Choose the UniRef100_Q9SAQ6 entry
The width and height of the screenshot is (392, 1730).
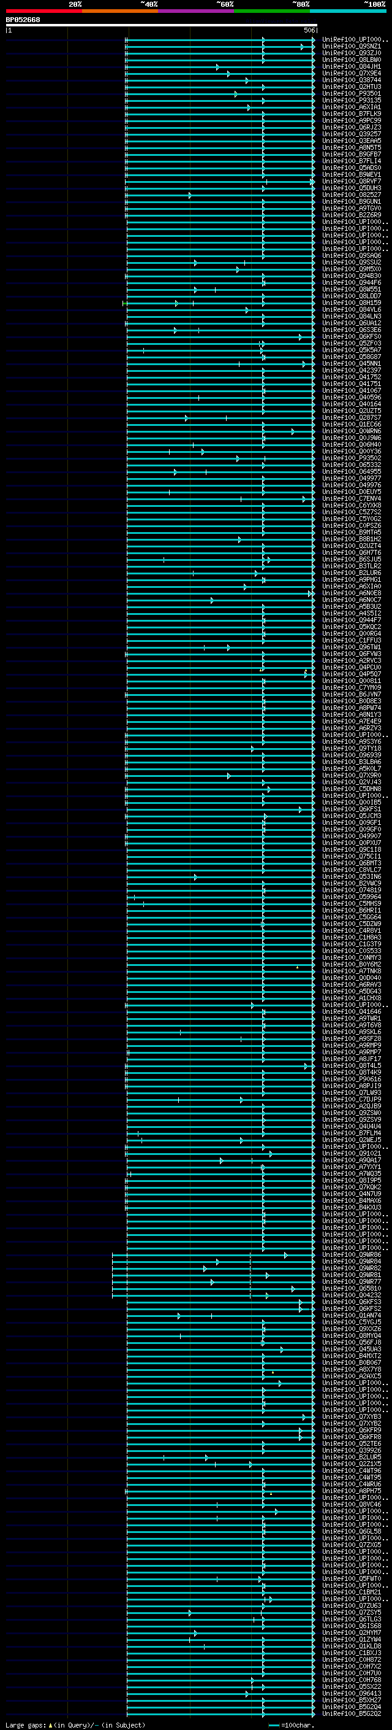pos(352,255)
